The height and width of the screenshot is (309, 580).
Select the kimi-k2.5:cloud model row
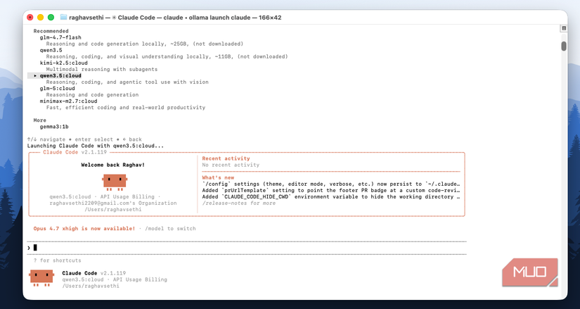tap(63, 63)
